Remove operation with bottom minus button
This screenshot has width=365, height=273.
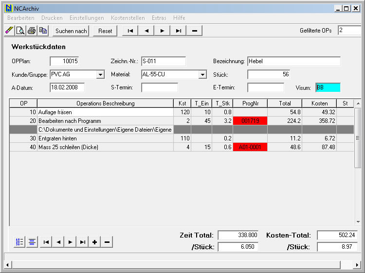coord(107,242)
